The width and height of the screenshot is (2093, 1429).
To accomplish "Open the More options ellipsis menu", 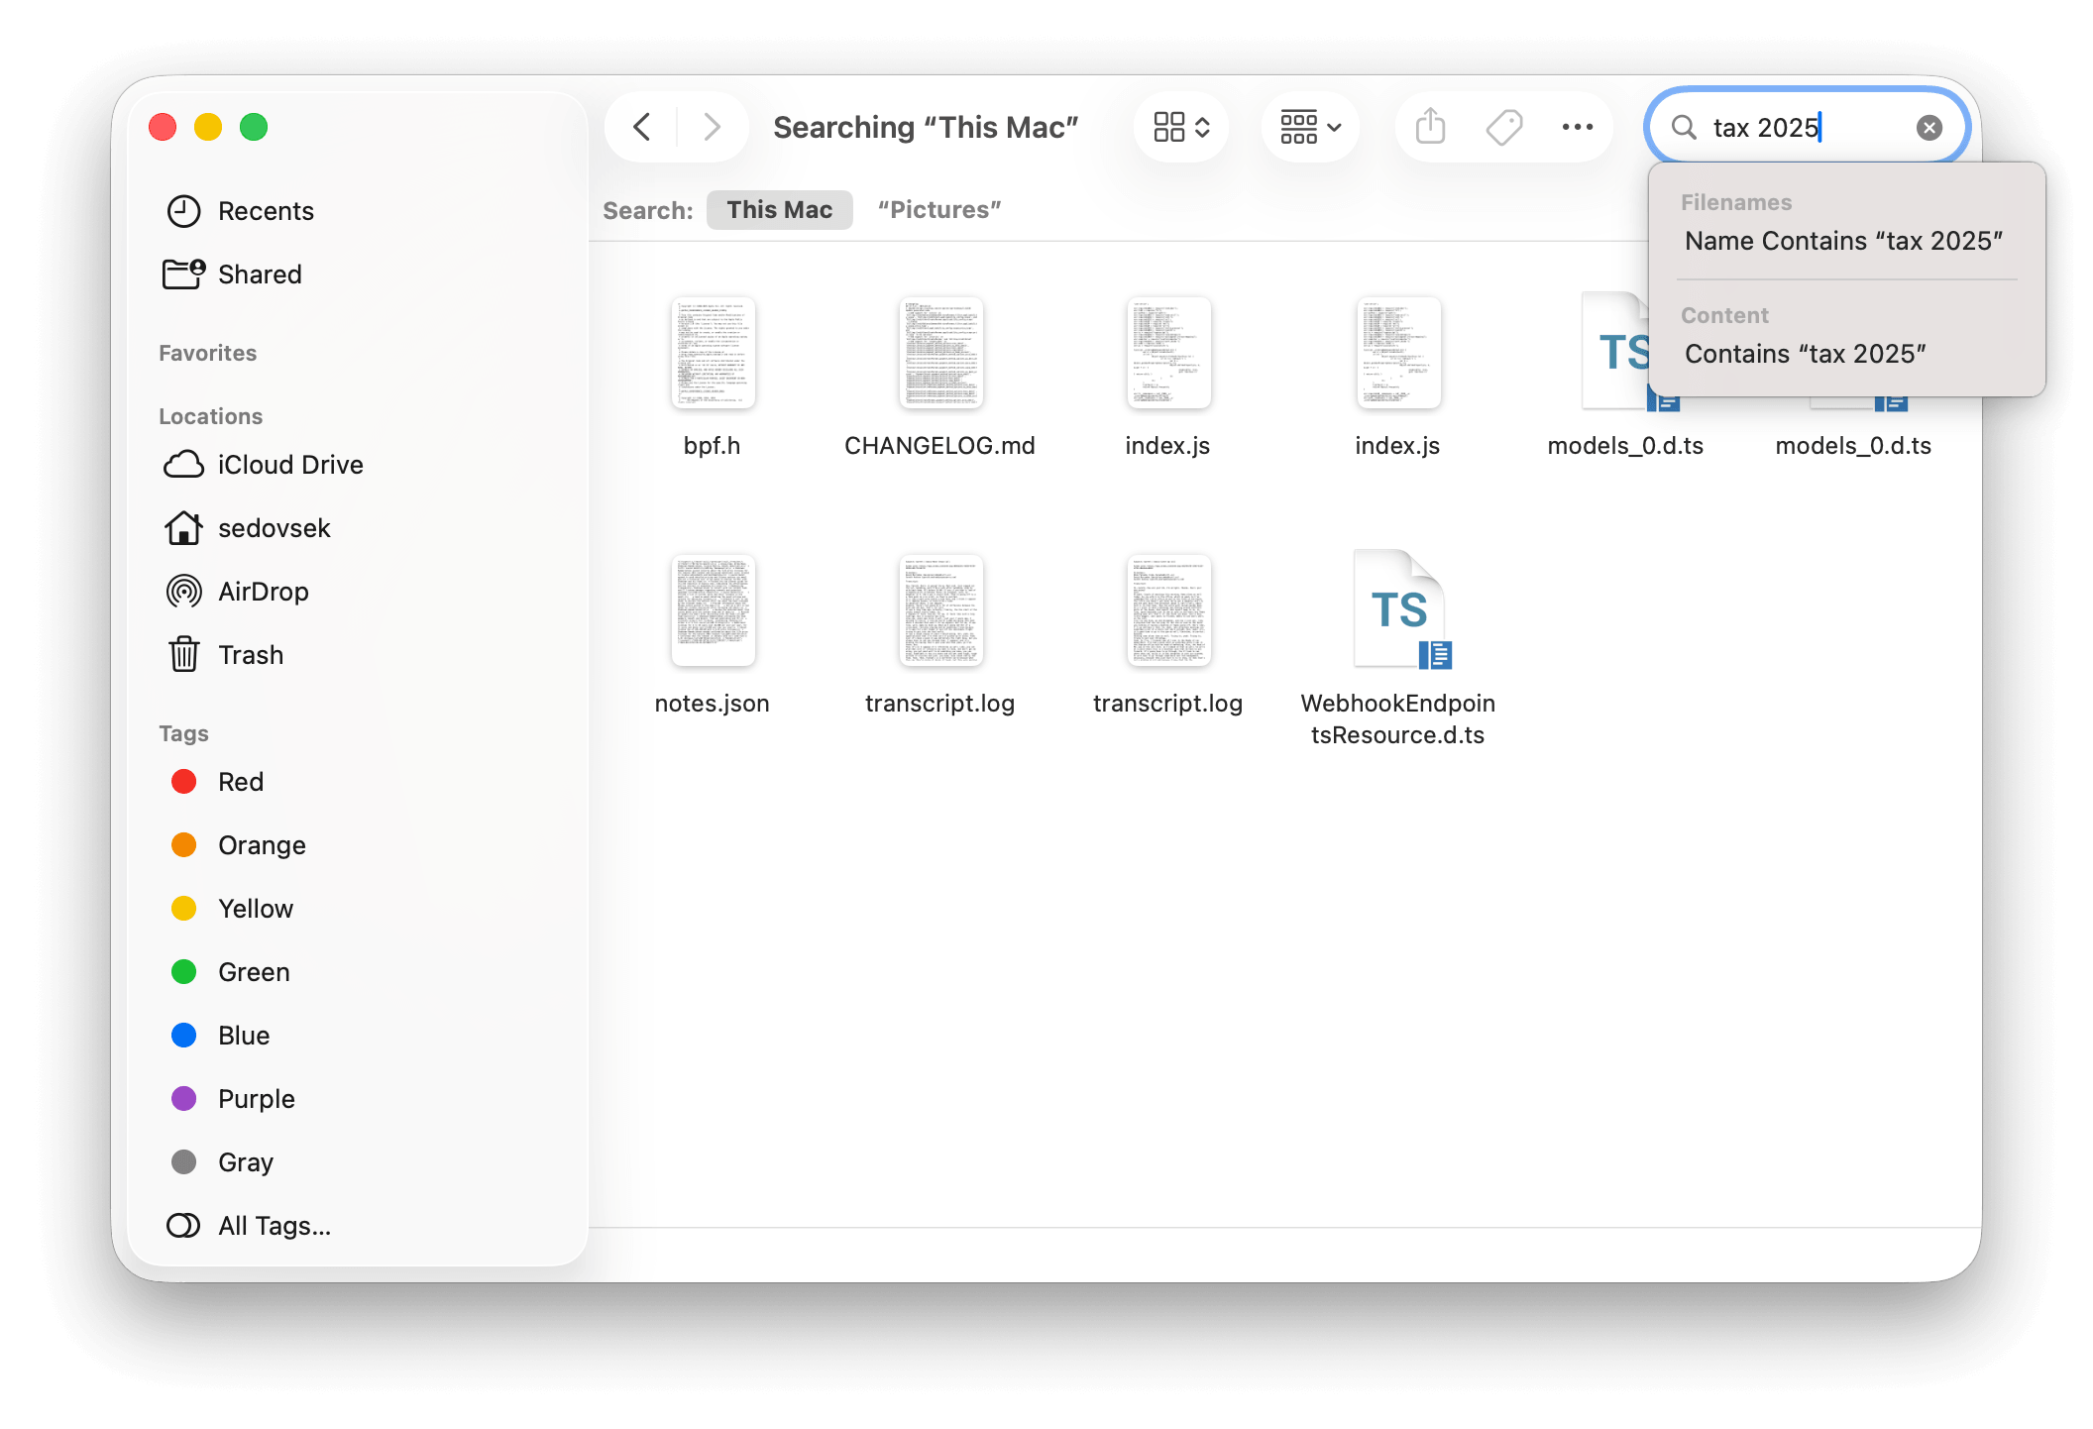I will tap(1576, 127).
